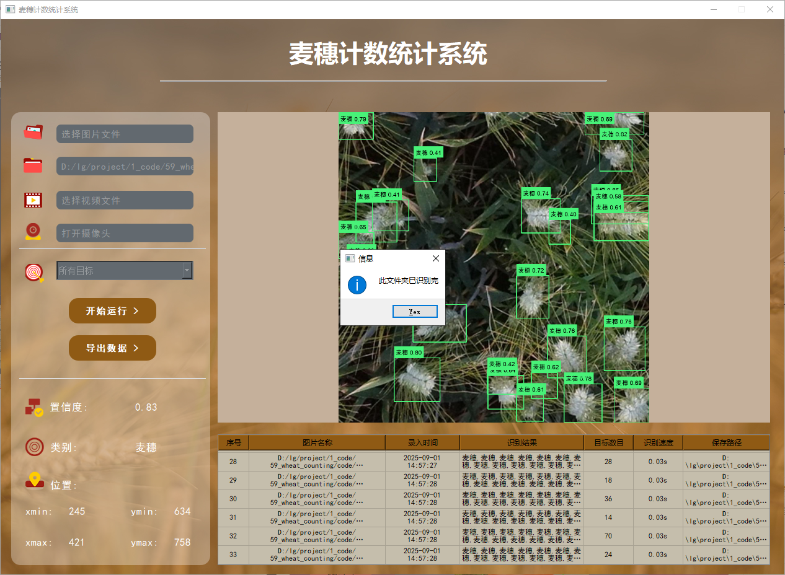
Task: Select table row with 序号 33
Action: 494,555
